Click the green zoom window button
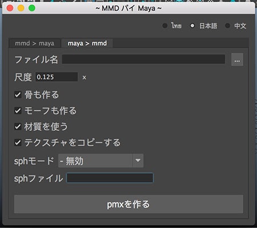This screenshot has width=257, height=228. coord(32,8)
